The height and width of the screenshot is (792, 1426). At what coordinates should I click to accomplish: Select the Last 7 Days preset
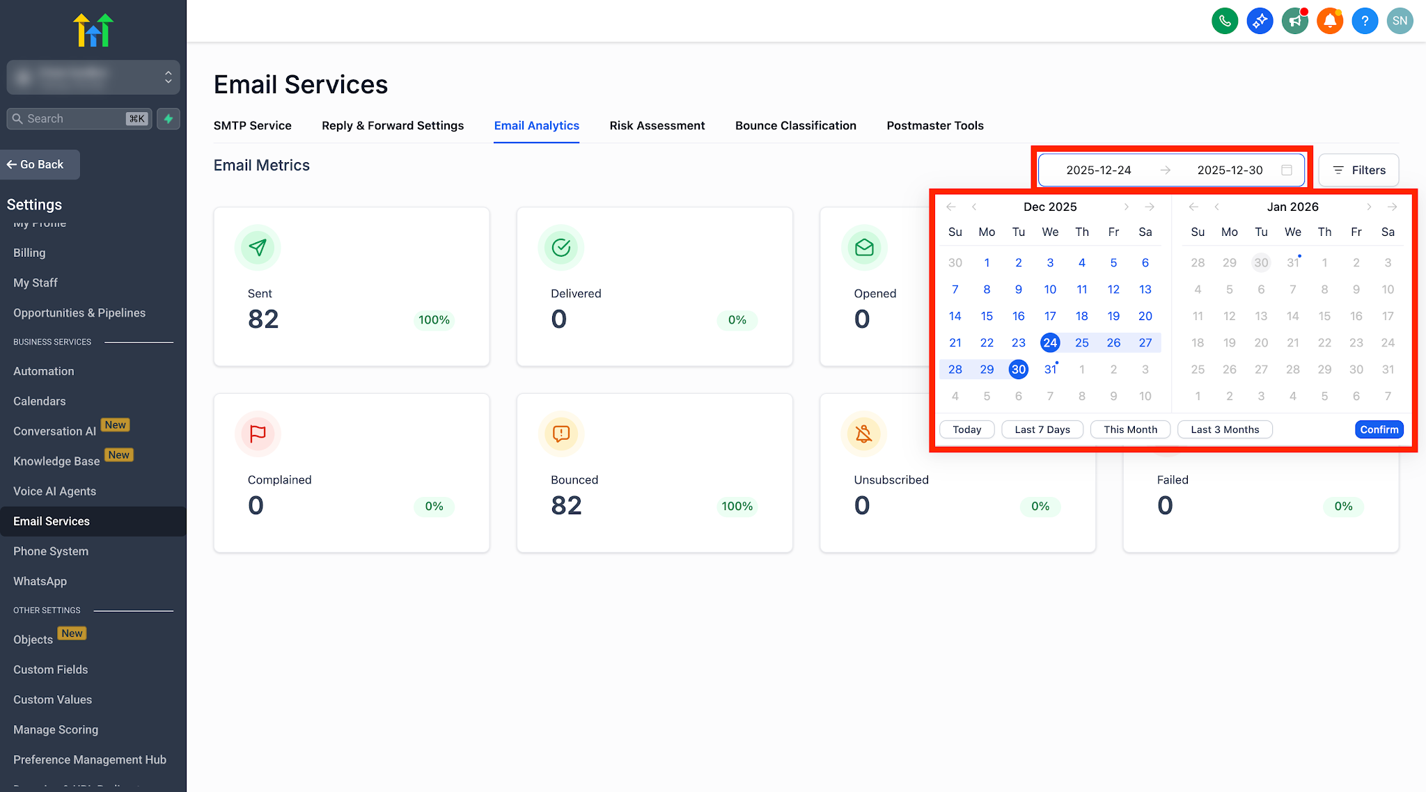pos(1042,429)
